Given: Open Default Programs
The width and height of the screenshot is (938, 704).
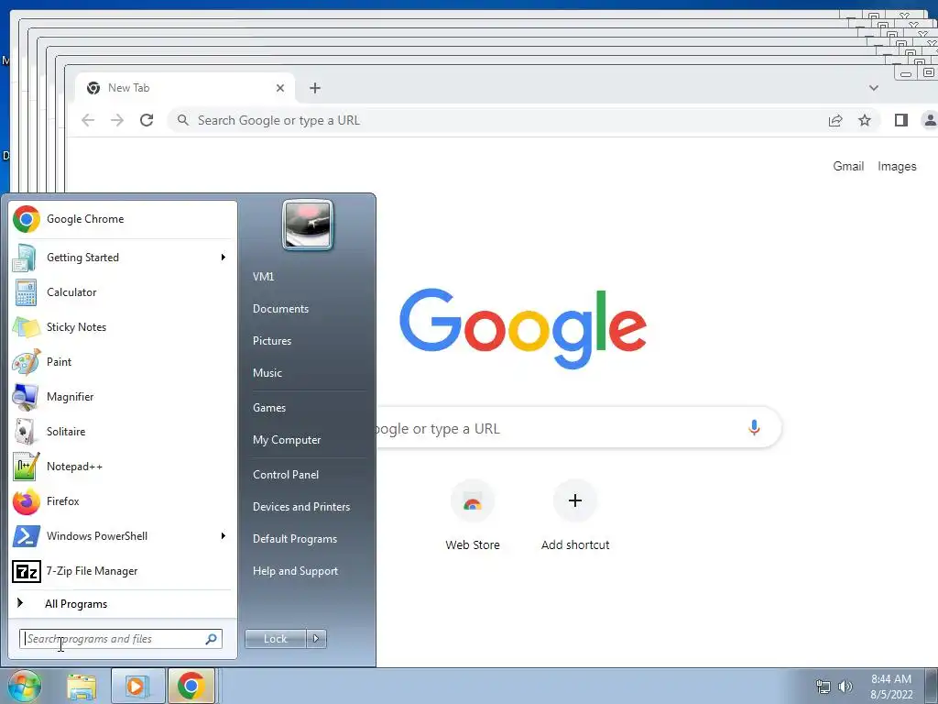Looking at the screenshot, I should (x=294, y=539).
